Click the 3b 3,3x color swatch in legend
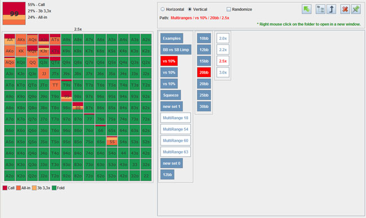 pyautogui.click(x=34, y=188)
